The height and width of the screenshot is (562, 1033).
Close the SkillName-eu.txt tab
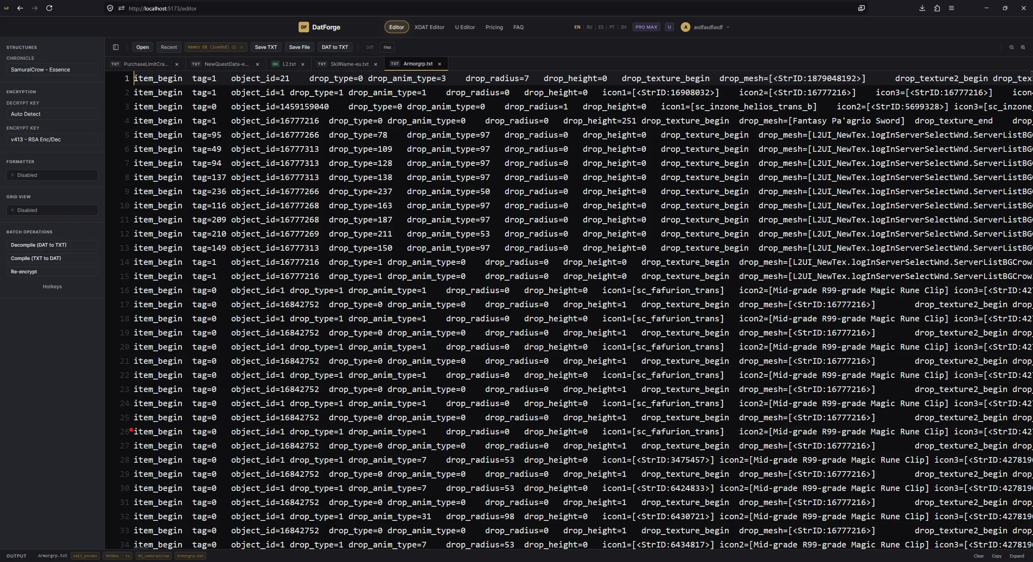(376, 64)
